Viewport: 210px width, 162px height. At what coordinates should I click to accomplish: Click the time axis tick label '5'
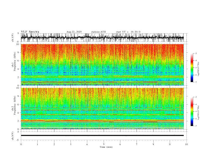pyautogui.click(x=104, y=144)
